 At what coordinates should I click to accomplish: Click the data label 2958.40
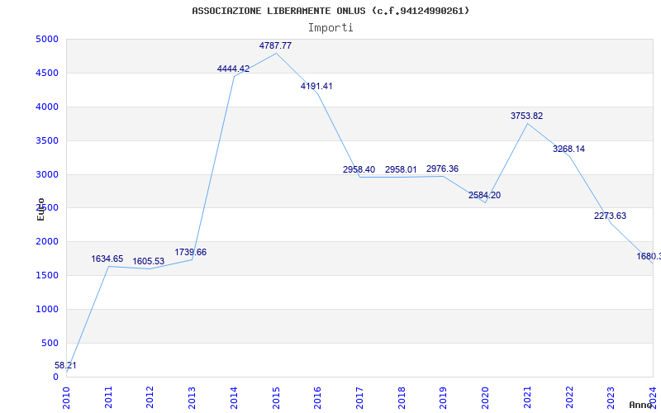tap(359, 169)
